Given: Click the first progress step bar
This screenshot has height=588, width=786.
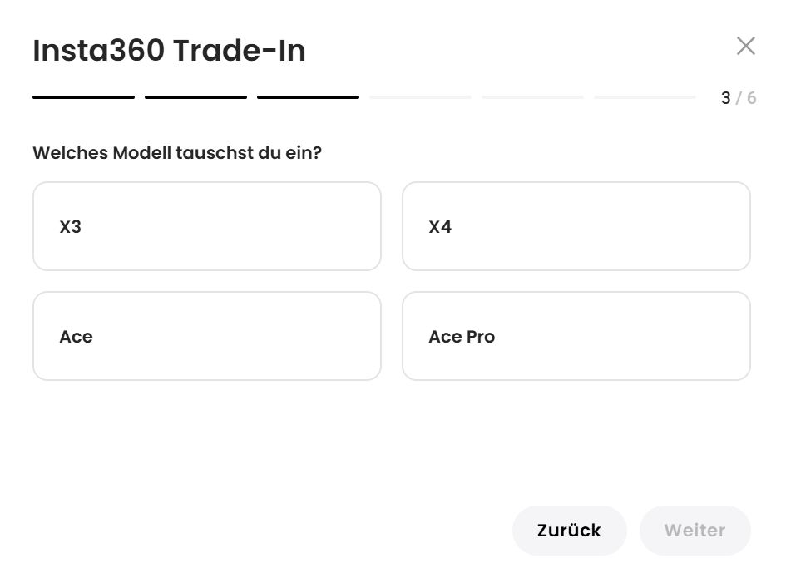Looking at the screenshot, I should pyautogui.click(x=83, y=97).
